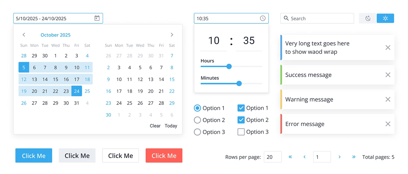Click the Today link in calendar
This screenshot has width=408, height=174.
[171, 126]
